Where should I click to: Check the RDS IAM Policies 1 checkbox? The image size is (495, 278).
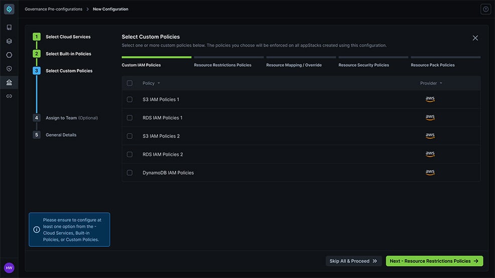point(130,118)
